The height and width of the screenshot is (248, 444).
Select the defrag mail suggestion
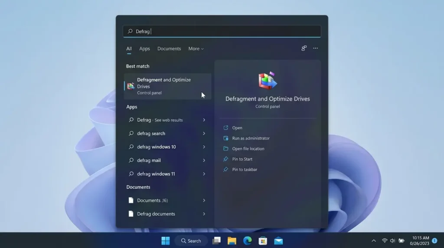click(168, 160)
